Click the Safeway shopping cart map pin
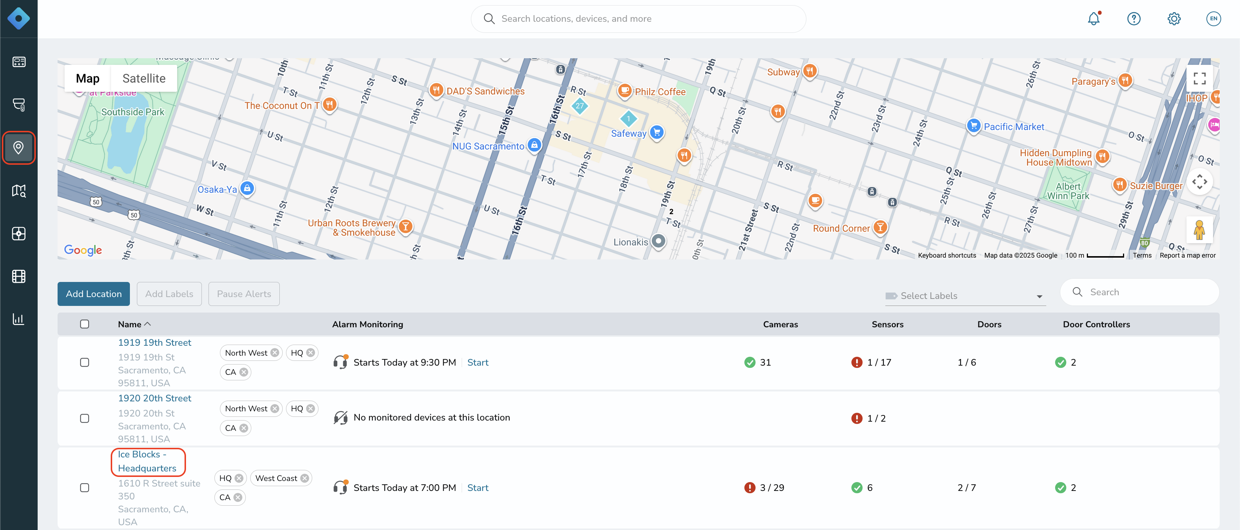1240x530 pixels. [x=657, y=132]
